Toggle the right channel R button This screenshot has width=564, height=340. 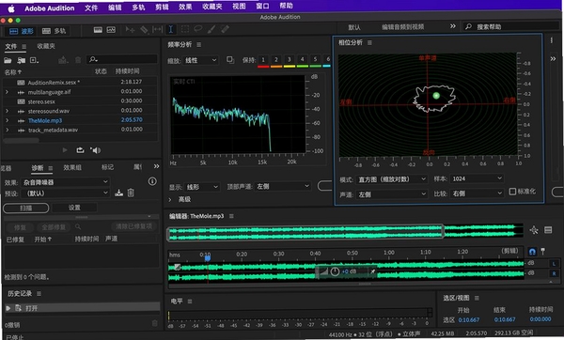554,273
